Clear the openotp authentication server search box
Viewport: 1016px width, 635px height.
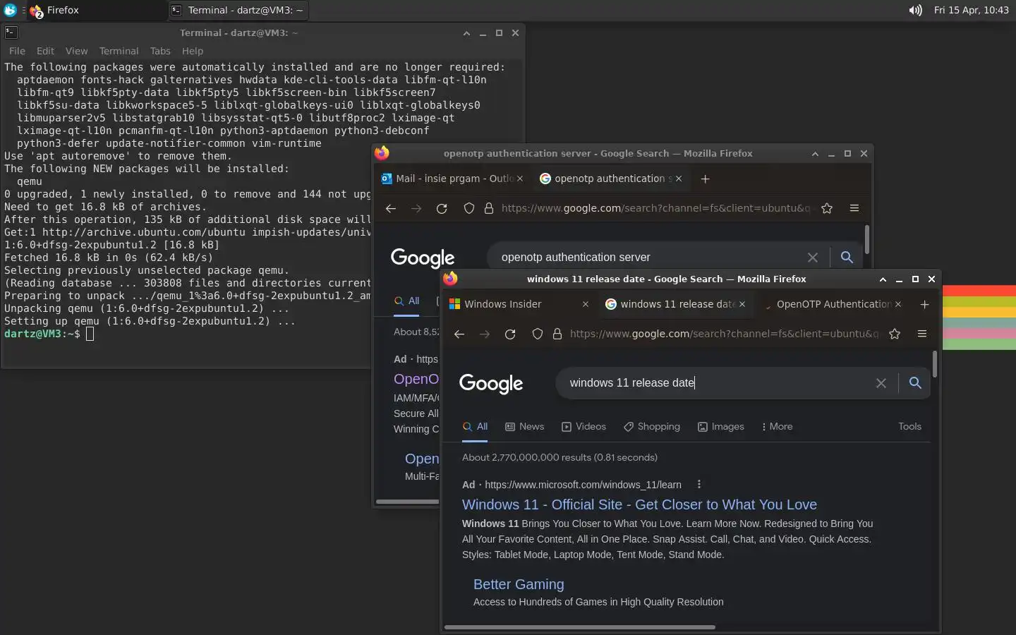[813, 258]
